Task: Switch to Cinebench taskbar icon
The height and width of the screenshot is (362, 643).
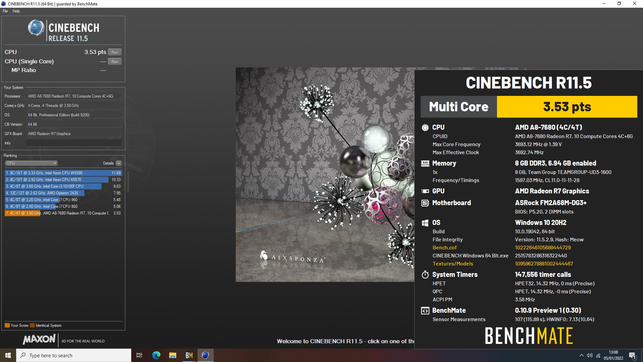Action: click(205, 355)
